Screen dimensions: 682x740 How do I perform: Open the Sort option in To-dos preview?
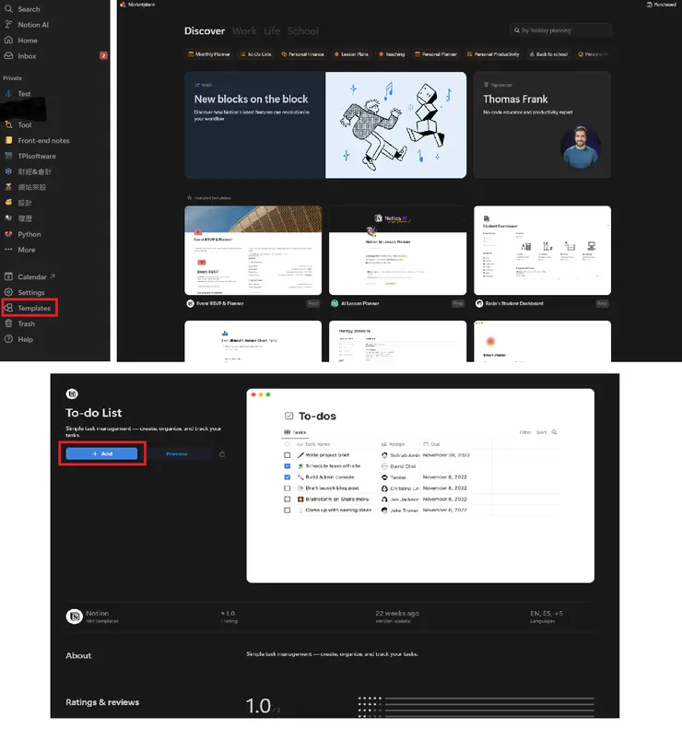[x=541, y=432]
